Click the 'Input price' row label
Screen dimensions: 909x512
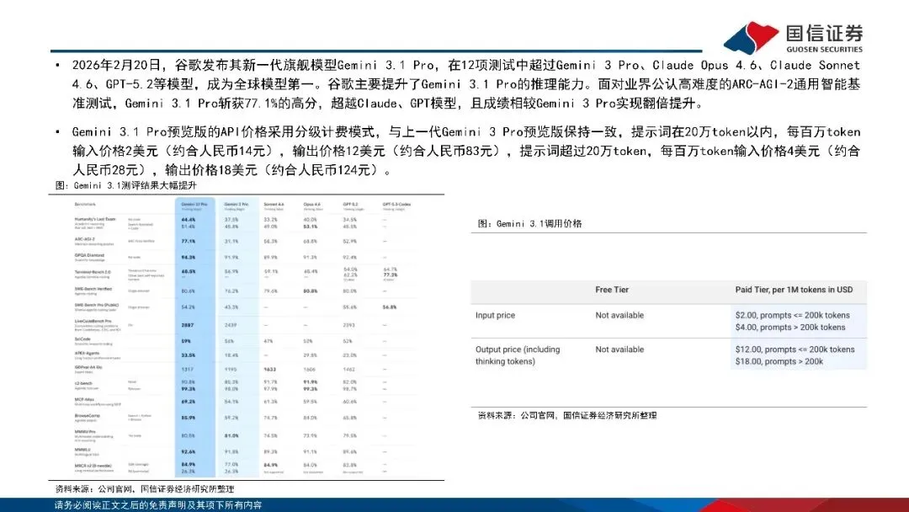point(495,316)
